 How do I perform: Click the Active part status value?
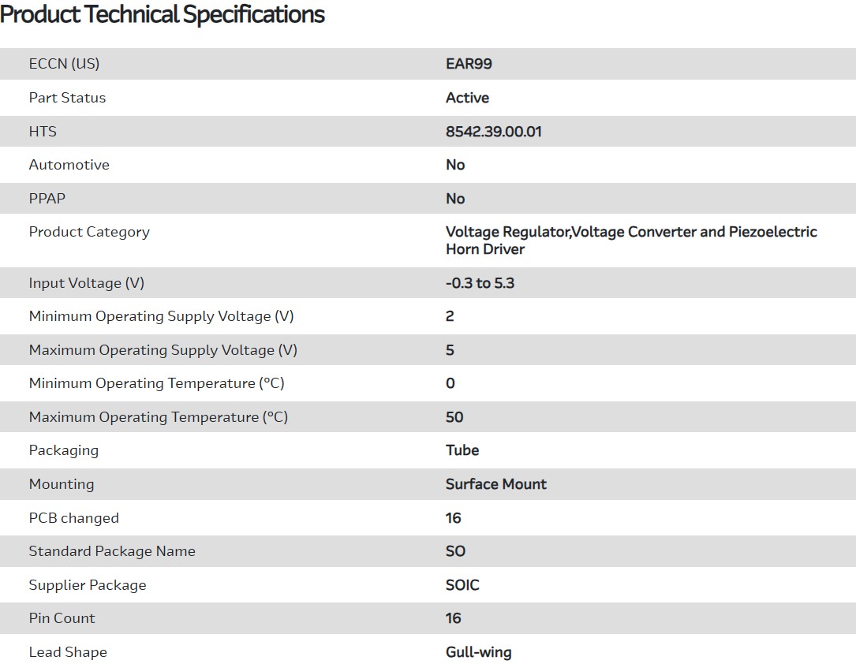pos(467,98)
